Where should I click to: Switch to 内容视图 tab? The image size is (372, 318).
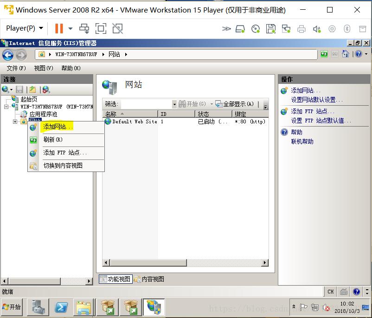[149, 279]
